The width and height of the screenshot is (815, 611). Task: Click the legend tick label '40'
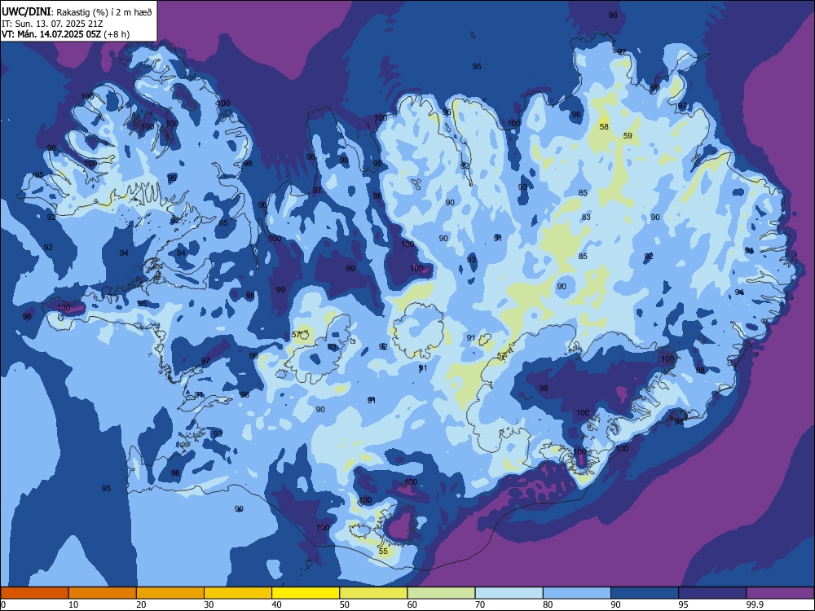[276, 604]
